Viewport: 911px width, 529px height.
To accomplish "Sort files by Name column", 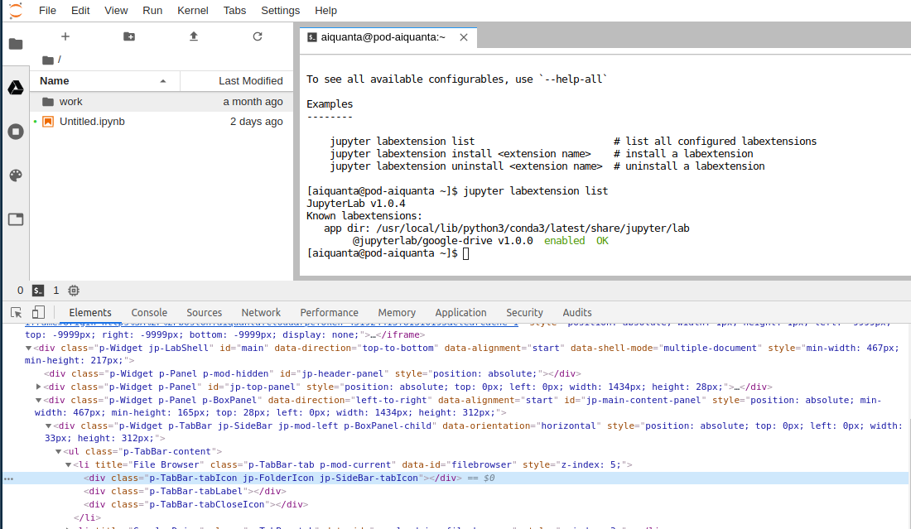I will pos(104,81).
